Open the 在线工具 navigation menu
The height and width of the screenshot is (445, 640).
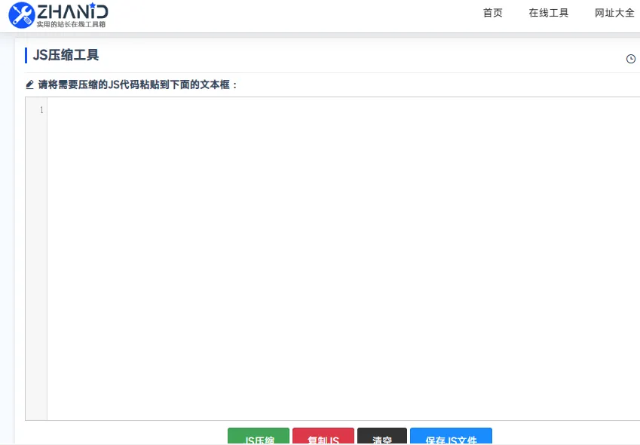549,13
